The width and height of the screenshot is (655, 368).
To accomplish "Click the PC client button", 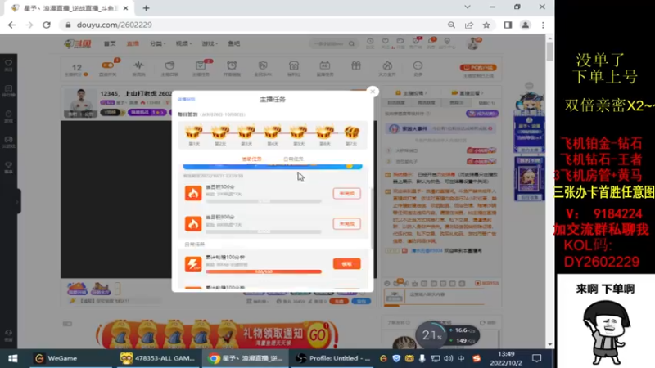I will click(478, 67).
